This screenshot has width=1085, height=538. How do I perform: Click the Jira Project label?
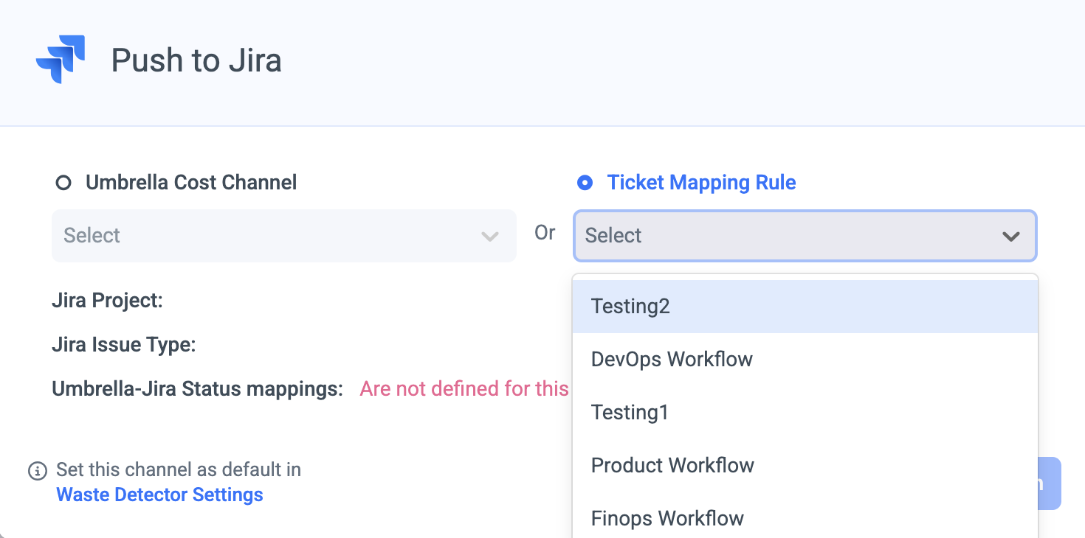107,301
